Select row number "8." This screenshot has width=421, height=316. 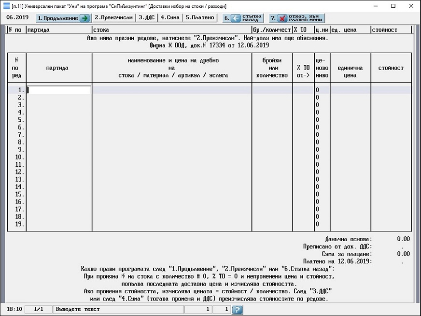pyautogui.click(x=21, y=142)
